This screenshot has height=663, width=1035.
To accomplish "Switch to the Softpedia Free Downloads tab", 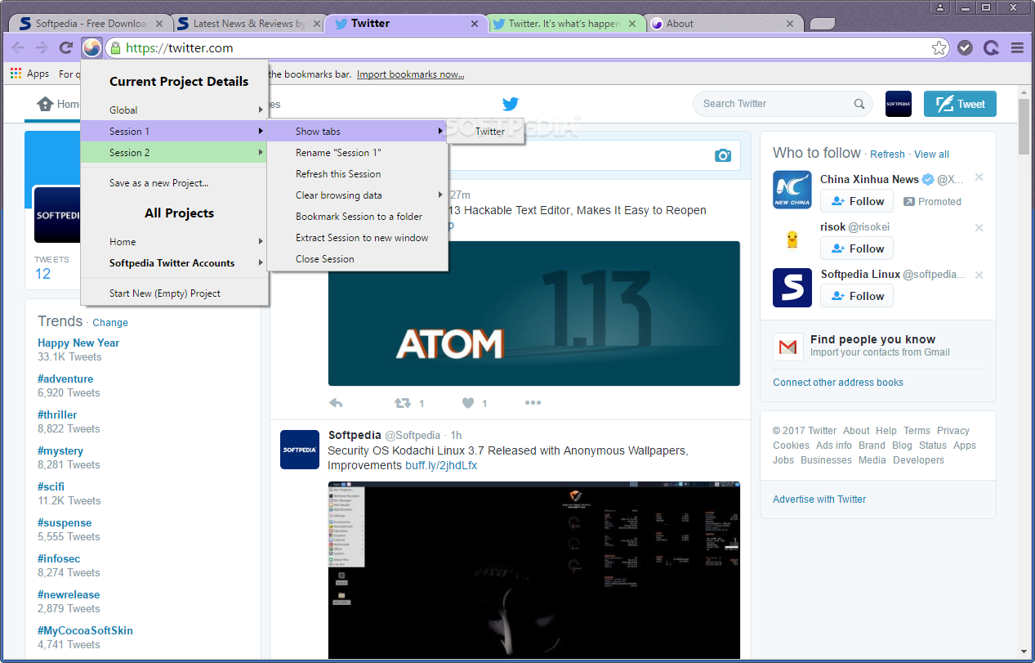I will click(x=90, y=24).
